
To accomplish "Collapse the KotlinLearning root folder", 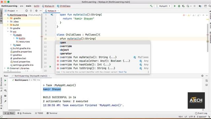I will [5, 15].
